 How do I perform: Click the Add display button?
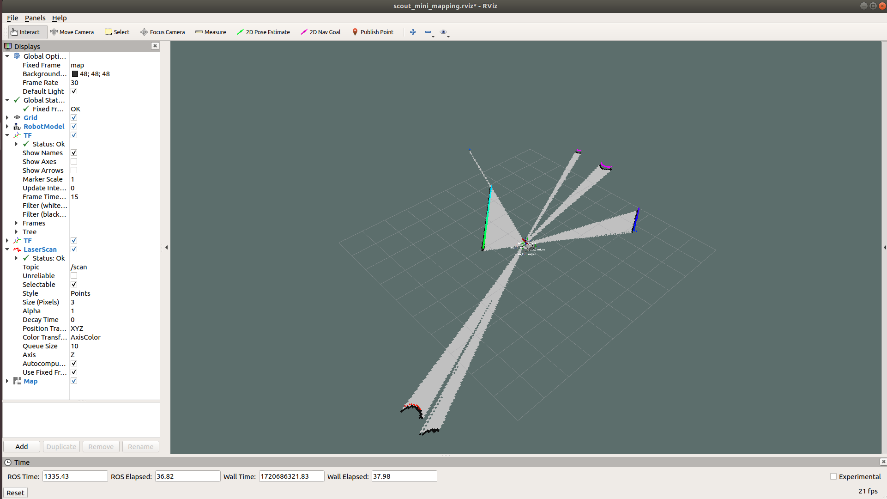(21, 446)
